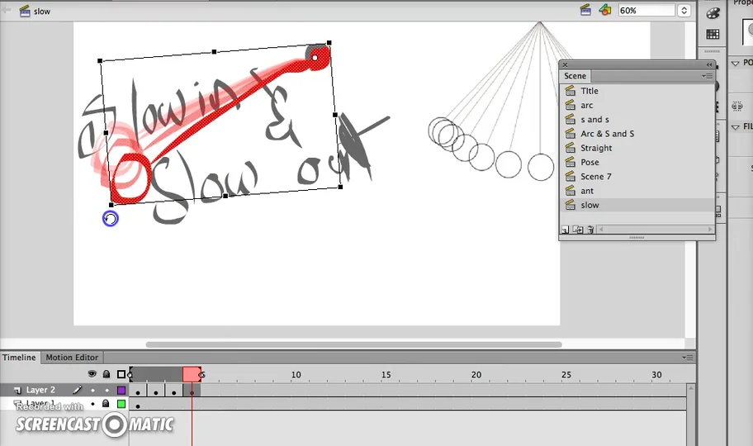The image size is (753, 446).
Task: Click the link constrain icon in Properties
Action: click(737, 107)
